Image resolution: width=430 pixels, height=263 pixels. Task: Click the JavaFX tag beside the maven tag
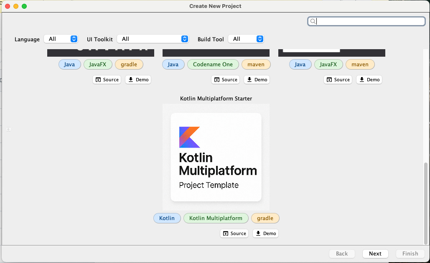tap(328, 65)
